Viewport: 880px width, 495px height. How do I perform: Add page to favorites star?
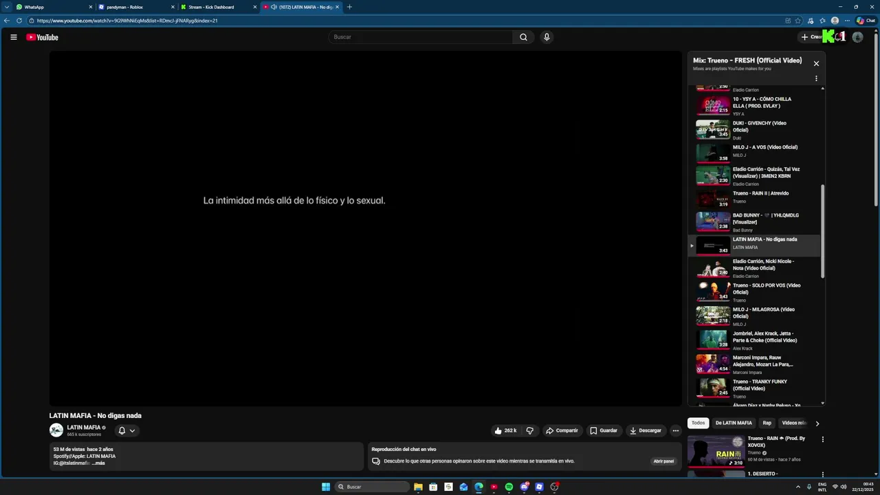pos(798,21)
